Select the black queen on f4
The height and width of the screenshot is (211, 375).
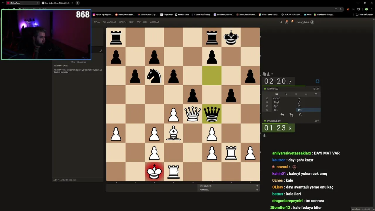212,114
